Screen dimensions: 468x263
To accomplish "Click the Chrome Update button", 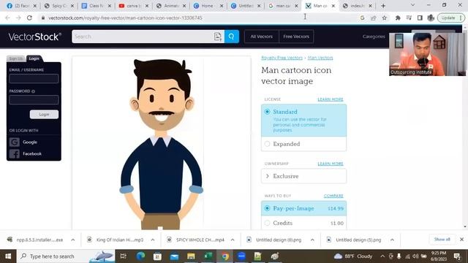I will pyautogui.click(x=451, y=18).
